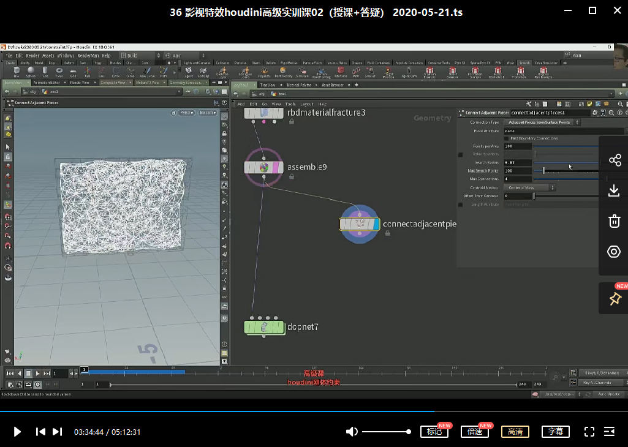Select the Grid shelf tool icon
The height and width of the screenshot is (447, 628).
click(x=73, y=72)
